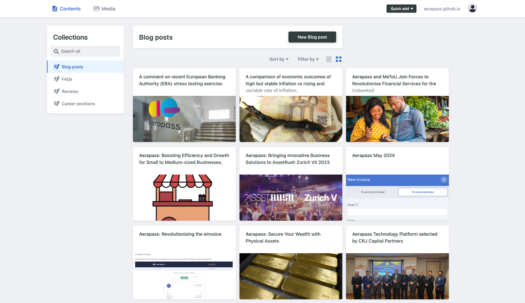Click the AssetRush x Zurich V thumbnail
Screen dimensions: 525x303
(x=291, y=198)
